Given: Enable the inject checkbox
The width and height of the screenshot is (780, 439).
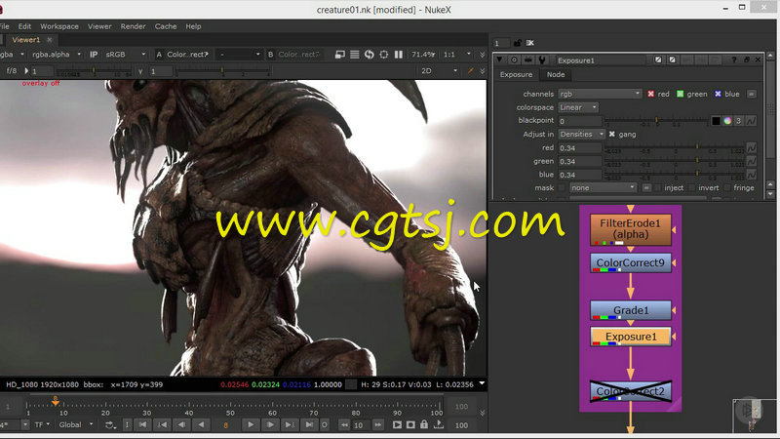Looking at the screenshot, I should pos(657,187).
